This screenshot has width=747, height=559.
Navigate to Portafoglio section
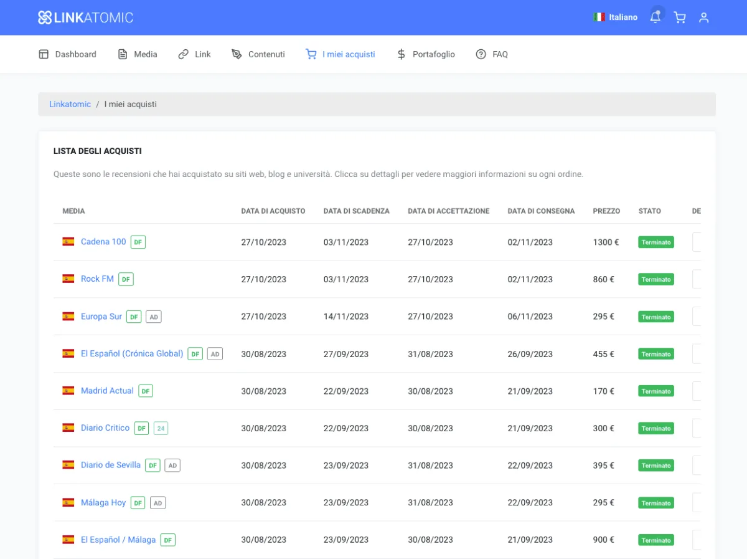tap(426, 54)
